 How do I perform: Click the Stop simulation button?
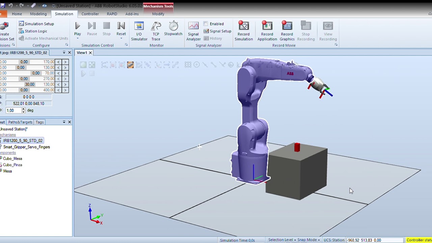click(106, 28)
